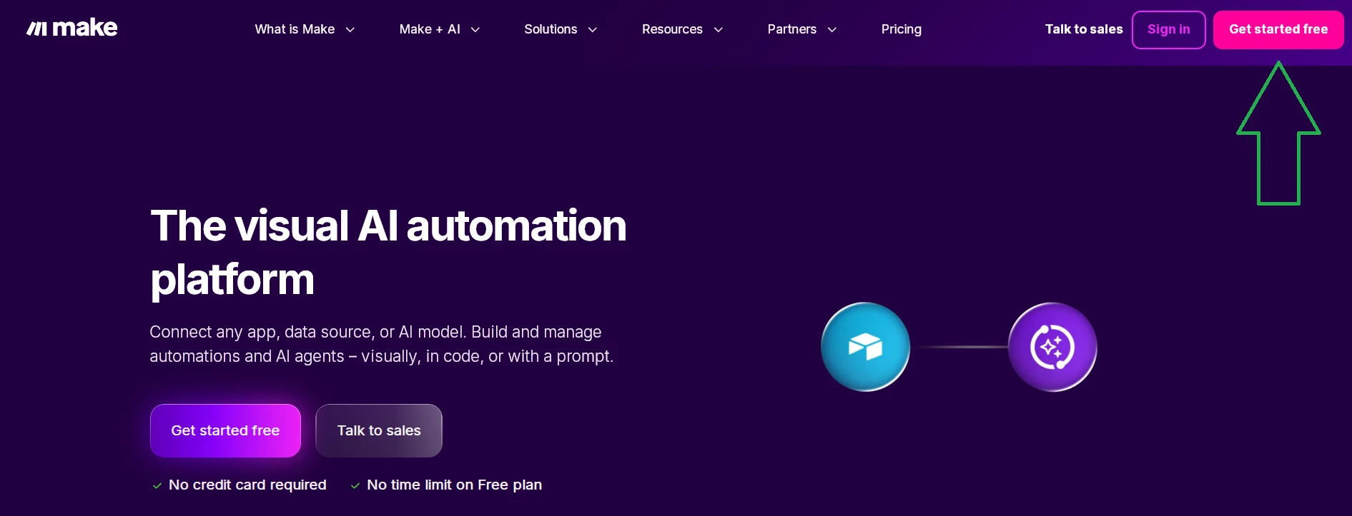Click the checkmark beside No credit card required

coord(157,485)
